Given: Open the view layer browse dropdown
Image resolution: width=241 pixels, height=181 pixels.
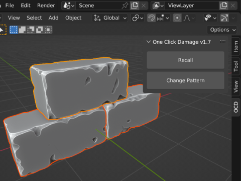Looking at the screenshot, I should pos(158,6).
